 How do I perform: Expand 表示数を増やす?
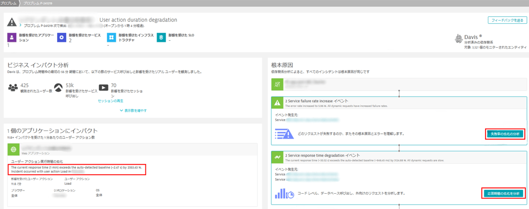(133, 111)
